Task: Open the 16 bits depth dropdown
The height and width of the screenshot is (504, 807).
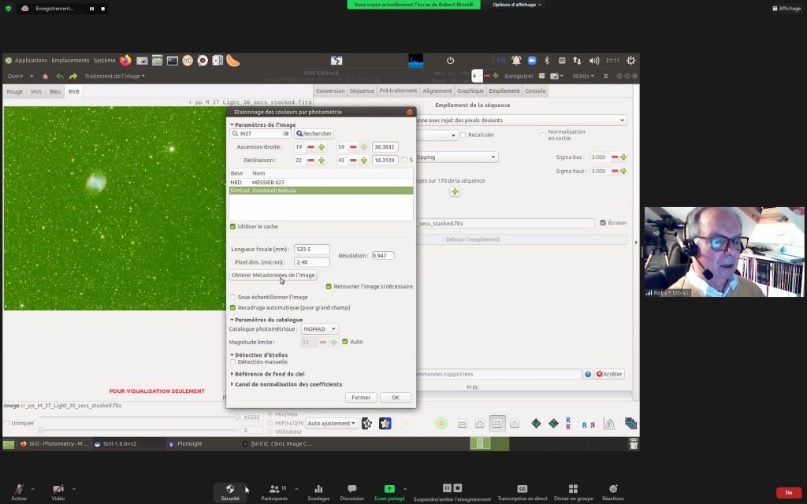Action: pyautogui.click(x=583, y=76)
